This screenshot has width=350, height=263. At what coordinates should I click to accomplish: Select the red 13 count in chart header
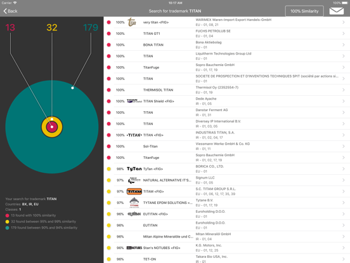pyautogui.click(x=10, y=27)
